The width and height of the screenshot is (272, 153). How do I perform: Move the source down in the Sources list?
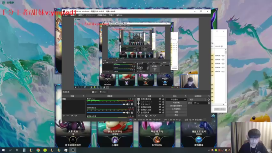[x=154, y=116]
